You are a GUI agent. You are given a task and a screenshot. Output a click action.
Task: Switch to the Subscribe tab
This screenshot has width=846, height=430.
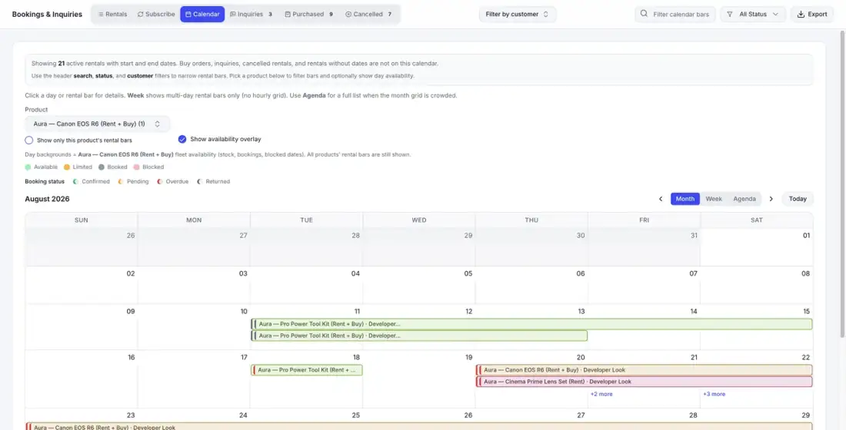[x=156, y=15]
